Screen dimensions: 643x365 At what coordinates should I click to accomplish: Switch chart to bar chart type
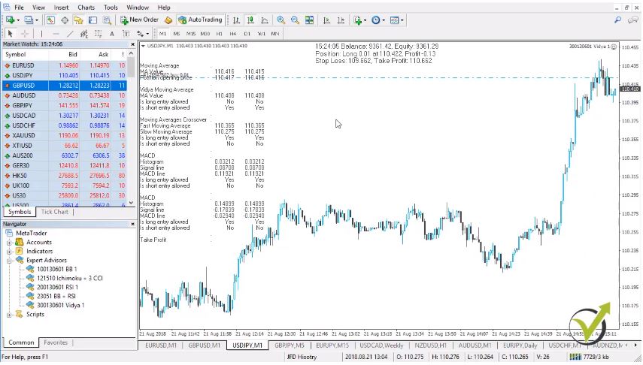tap(236, 20)
